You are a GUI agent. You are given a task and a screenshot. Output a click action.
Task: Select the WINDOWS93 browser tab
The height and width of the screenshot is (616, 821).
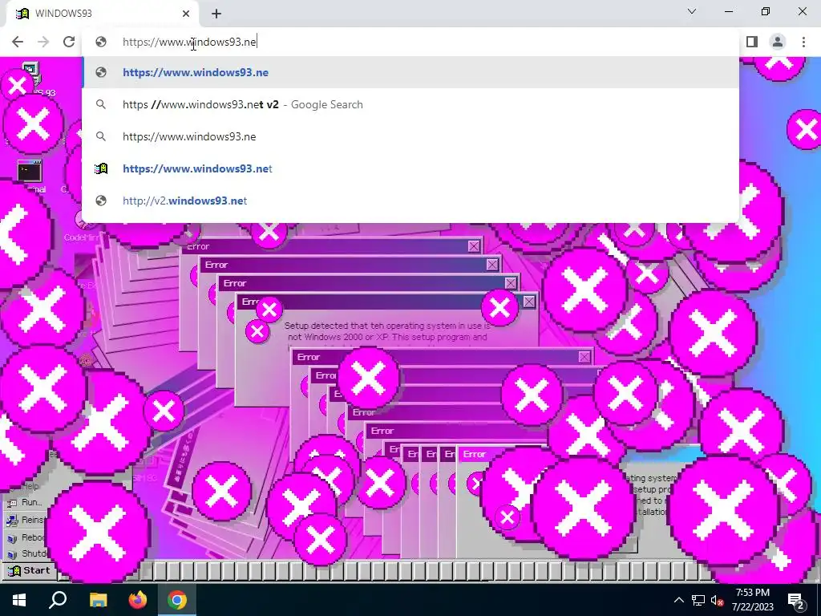click(x=102, y=14)
